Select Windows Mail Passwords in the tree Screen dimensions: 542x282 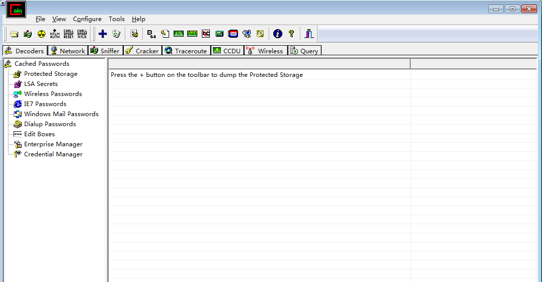(x=61, y=114)
